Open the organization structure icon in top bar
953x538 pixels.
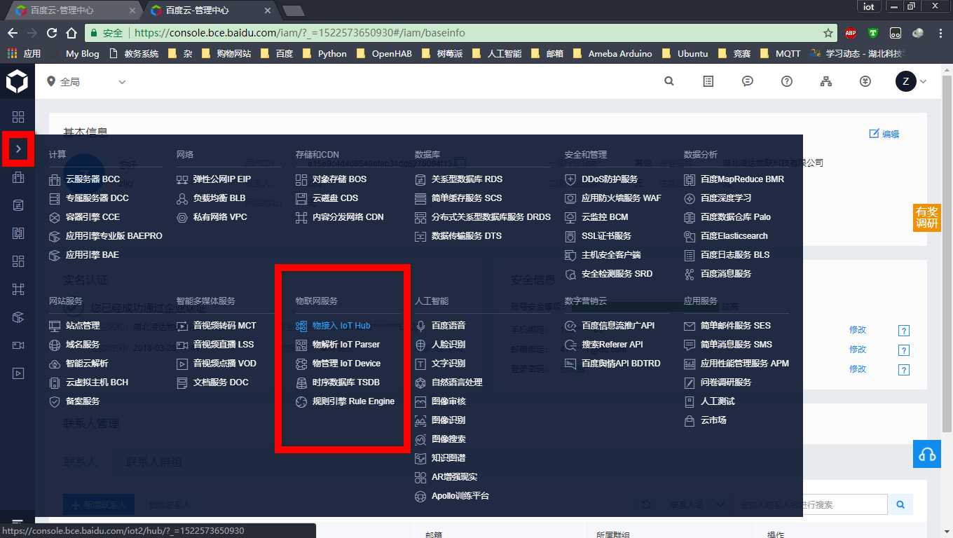click(826, 81)
